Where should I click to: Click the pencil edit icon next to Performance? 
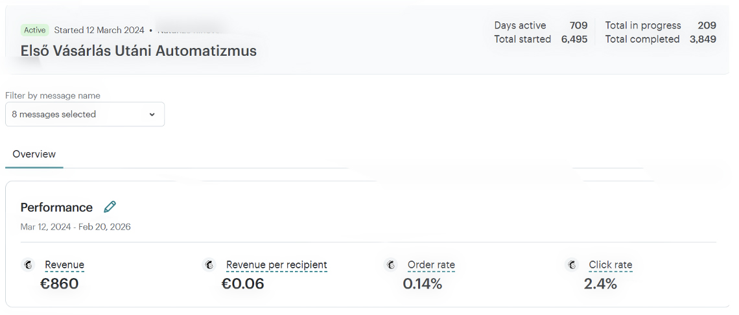pos(110,207)
